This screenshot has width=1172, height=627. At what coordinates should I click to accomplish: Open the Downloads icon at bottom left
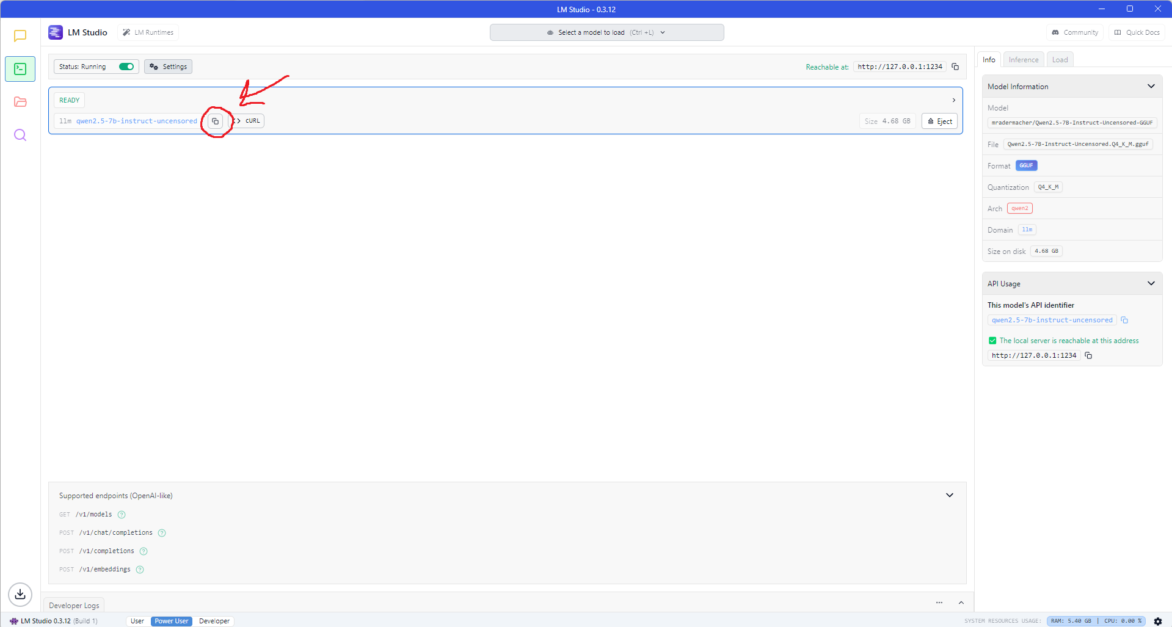tap(20, 594)
